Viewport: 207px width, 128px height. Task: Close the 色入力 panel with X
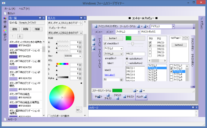coord(85,18)
